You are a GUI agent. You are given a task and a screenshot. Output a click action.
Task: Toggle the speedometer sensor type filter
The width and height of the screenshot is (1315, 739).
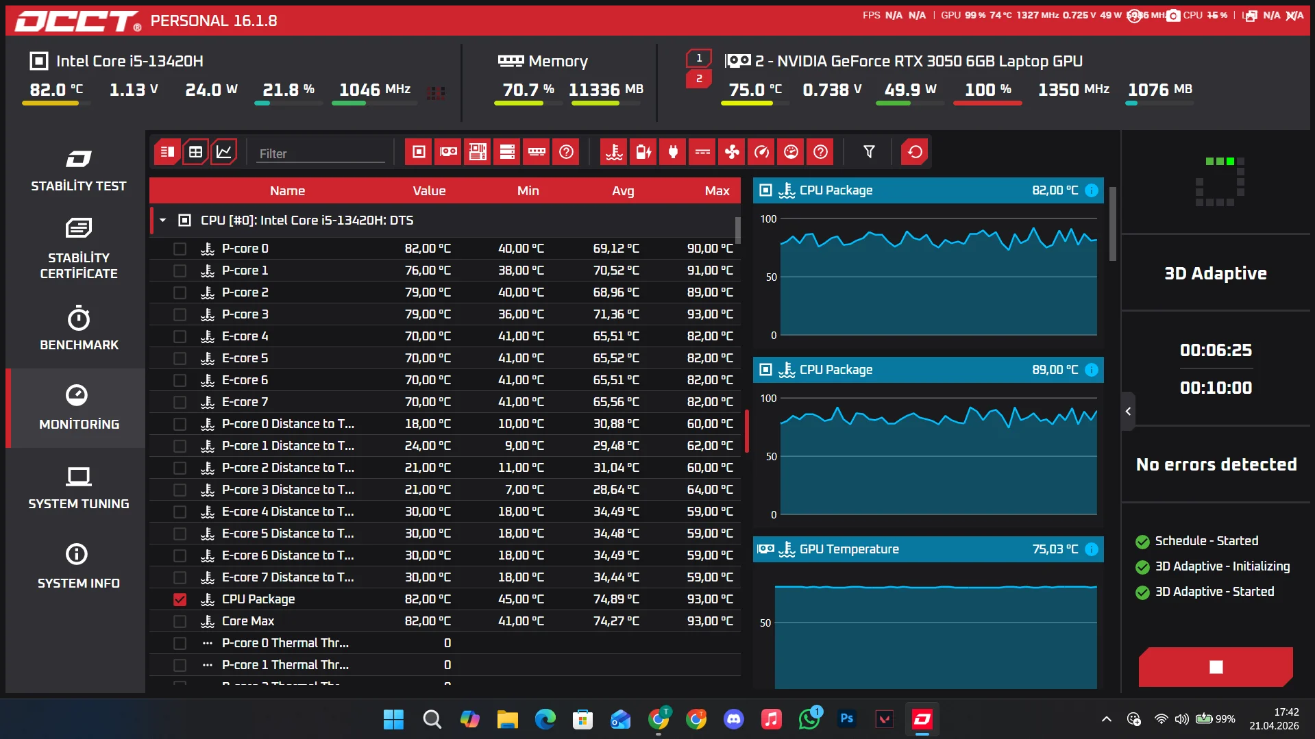[x=761, y=152]
